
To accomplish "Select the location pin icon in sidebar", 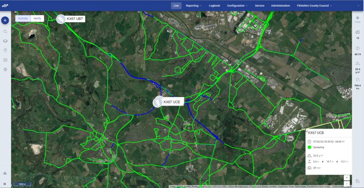I will [x=5, y=51].
